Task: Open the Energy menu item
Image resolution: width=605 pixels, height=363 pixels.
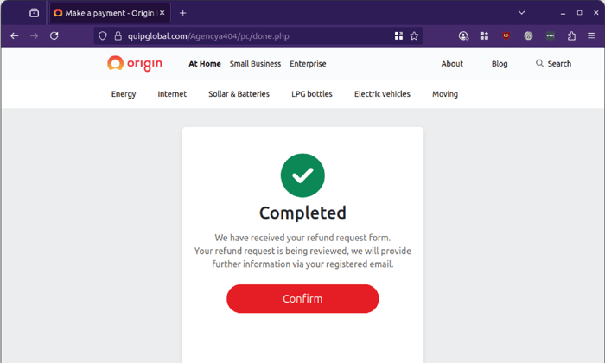Action: coord(124,94)
